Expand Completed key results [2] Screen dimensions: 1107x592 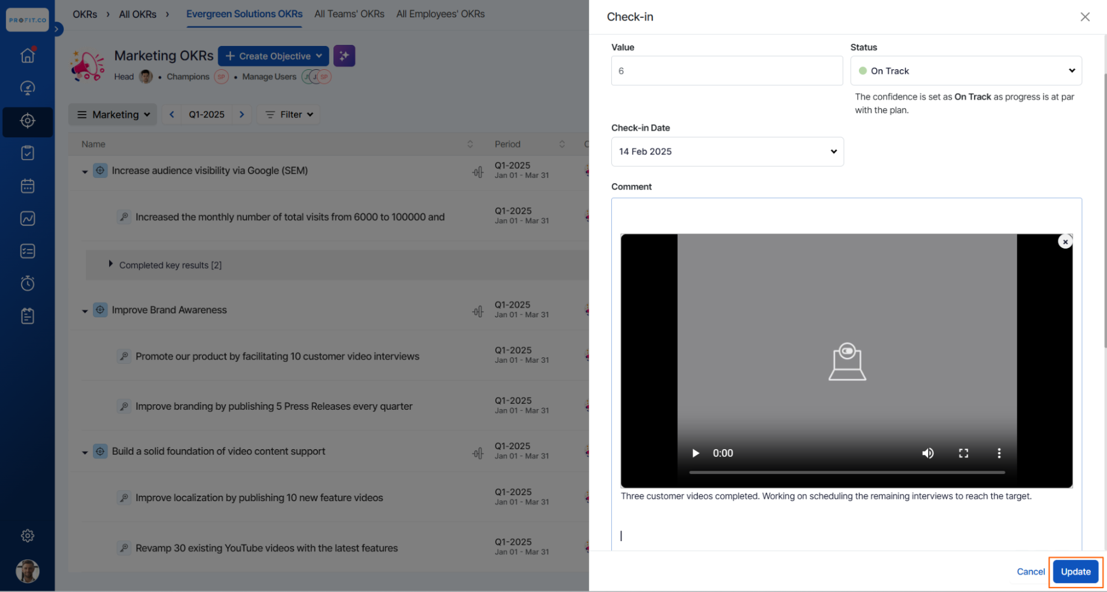pyautogui.click(x=111, y=265)
